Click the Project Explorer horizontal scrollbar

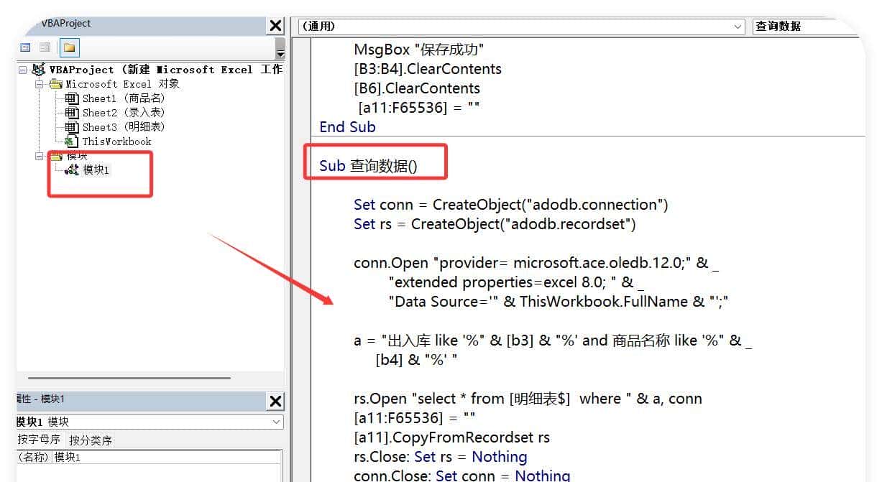[x=129, y=378]
